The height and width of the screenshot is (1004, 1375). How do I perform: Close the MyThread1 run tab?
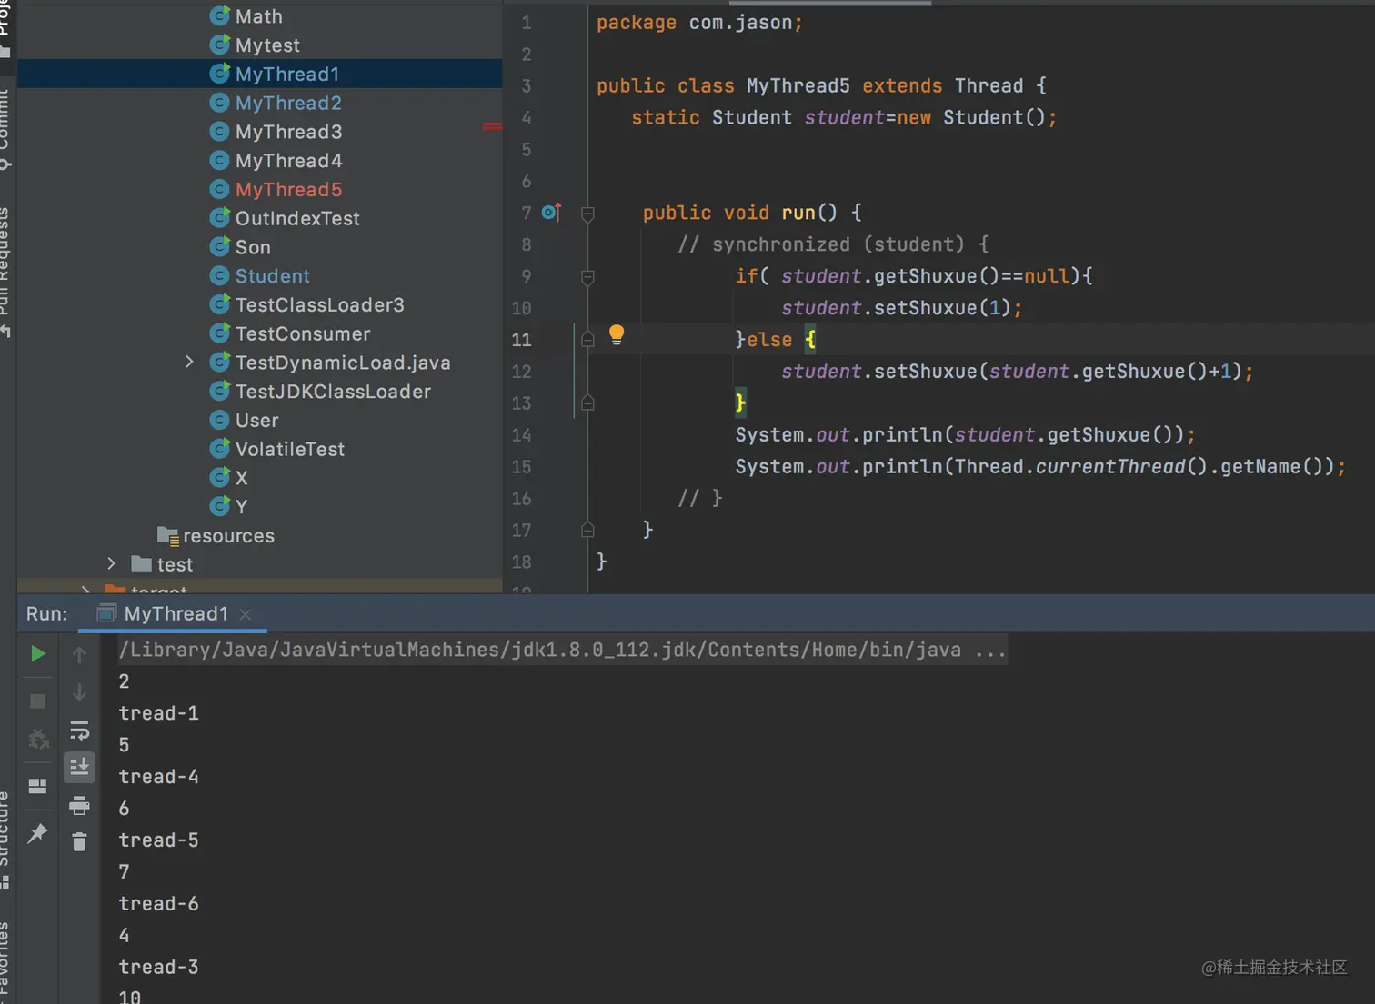(246, 614)
